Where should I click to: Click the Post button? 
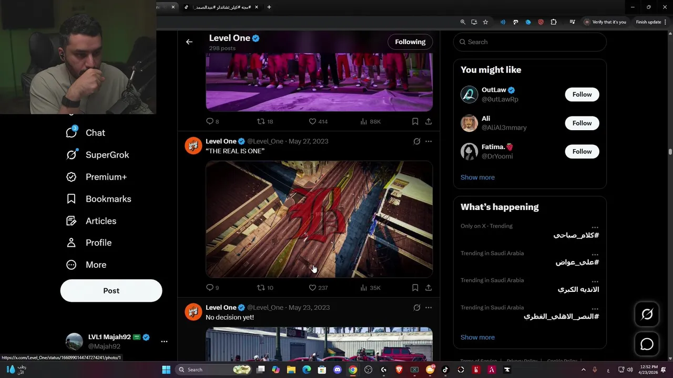[x=111, y=290]
